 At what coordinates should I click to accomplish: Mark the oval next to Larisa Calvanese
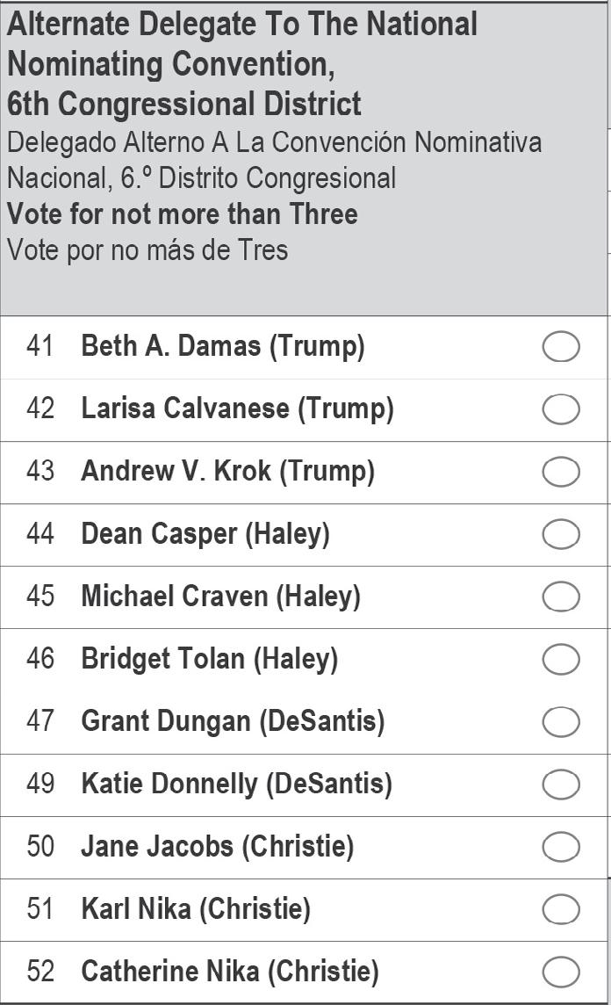[x=561, y=409]
